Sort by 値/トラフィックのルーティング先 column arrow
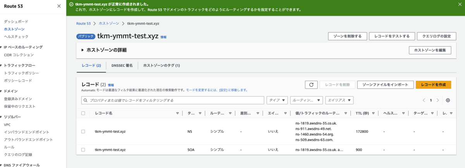 [x=345, y=113]
